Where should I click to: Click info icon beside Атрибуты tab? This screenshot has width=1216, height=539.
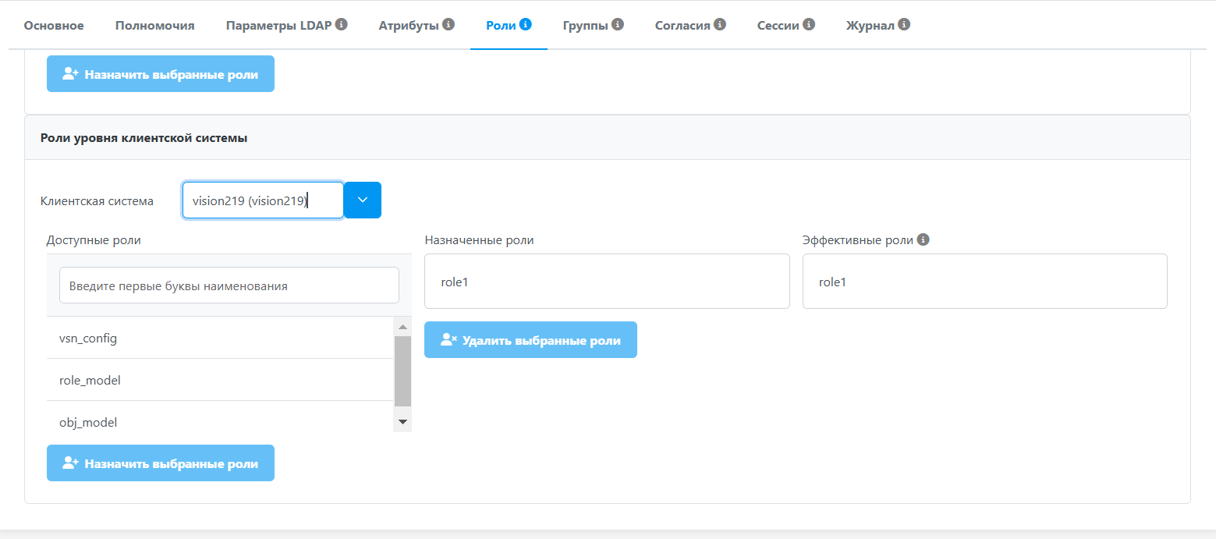448,24
